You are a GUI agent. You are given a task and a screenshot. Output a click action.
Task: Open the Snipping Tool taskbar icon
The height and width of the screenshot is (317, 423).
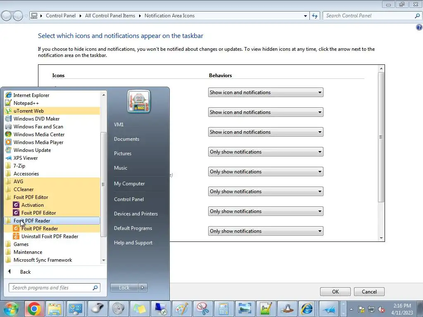tap(202, 309)
